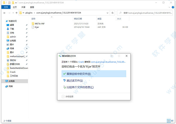Click the up-one-level arrow

(x=16, y=13)
